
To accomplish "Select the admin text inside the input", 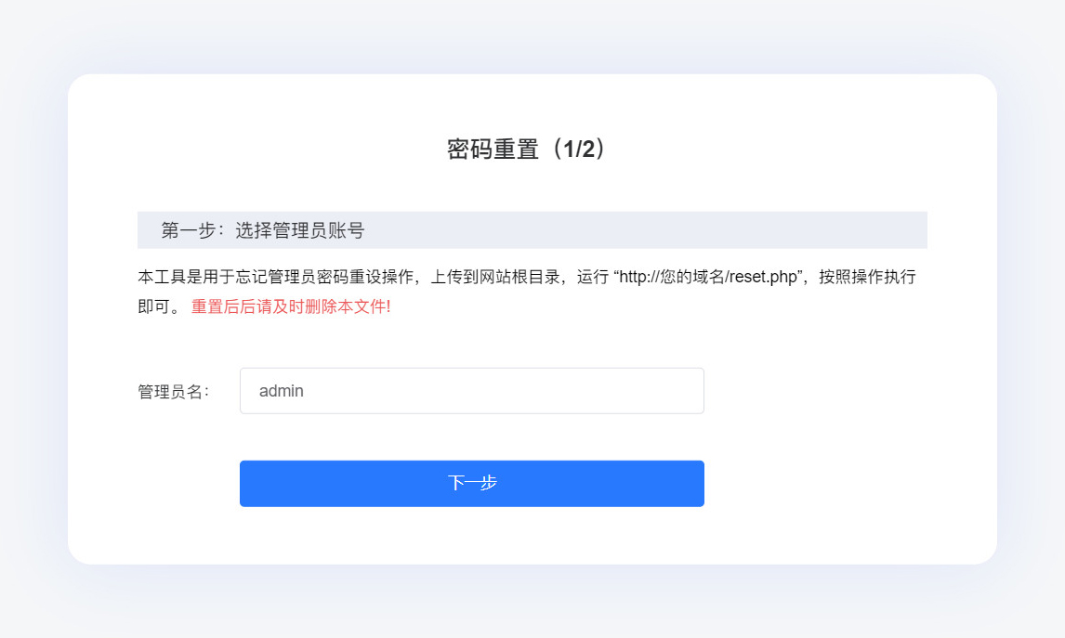I will pos(282,391).
